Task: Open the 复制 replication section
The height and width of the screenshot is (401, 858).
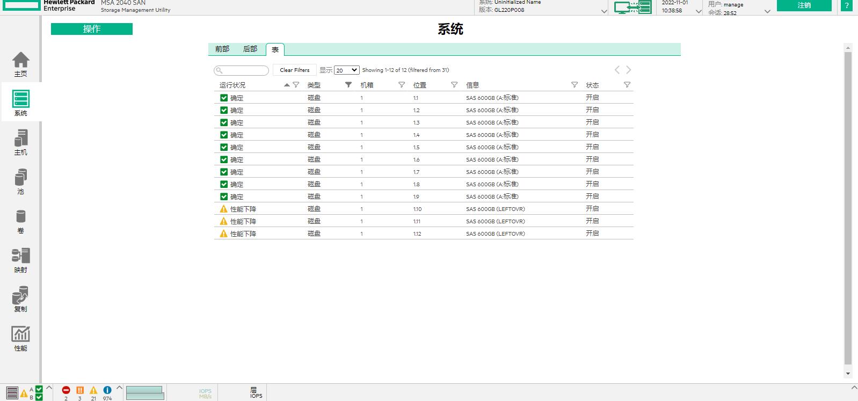Action: [x=20, y=300]
